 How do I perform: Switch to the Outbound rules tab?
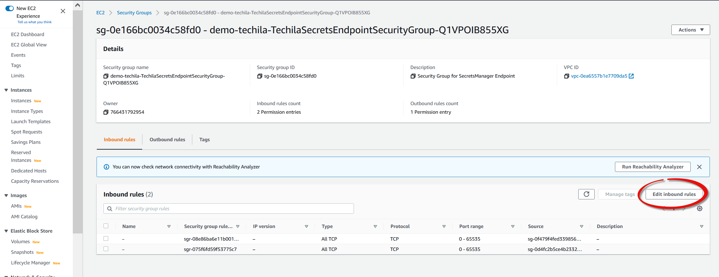click(x=167, y=140)
